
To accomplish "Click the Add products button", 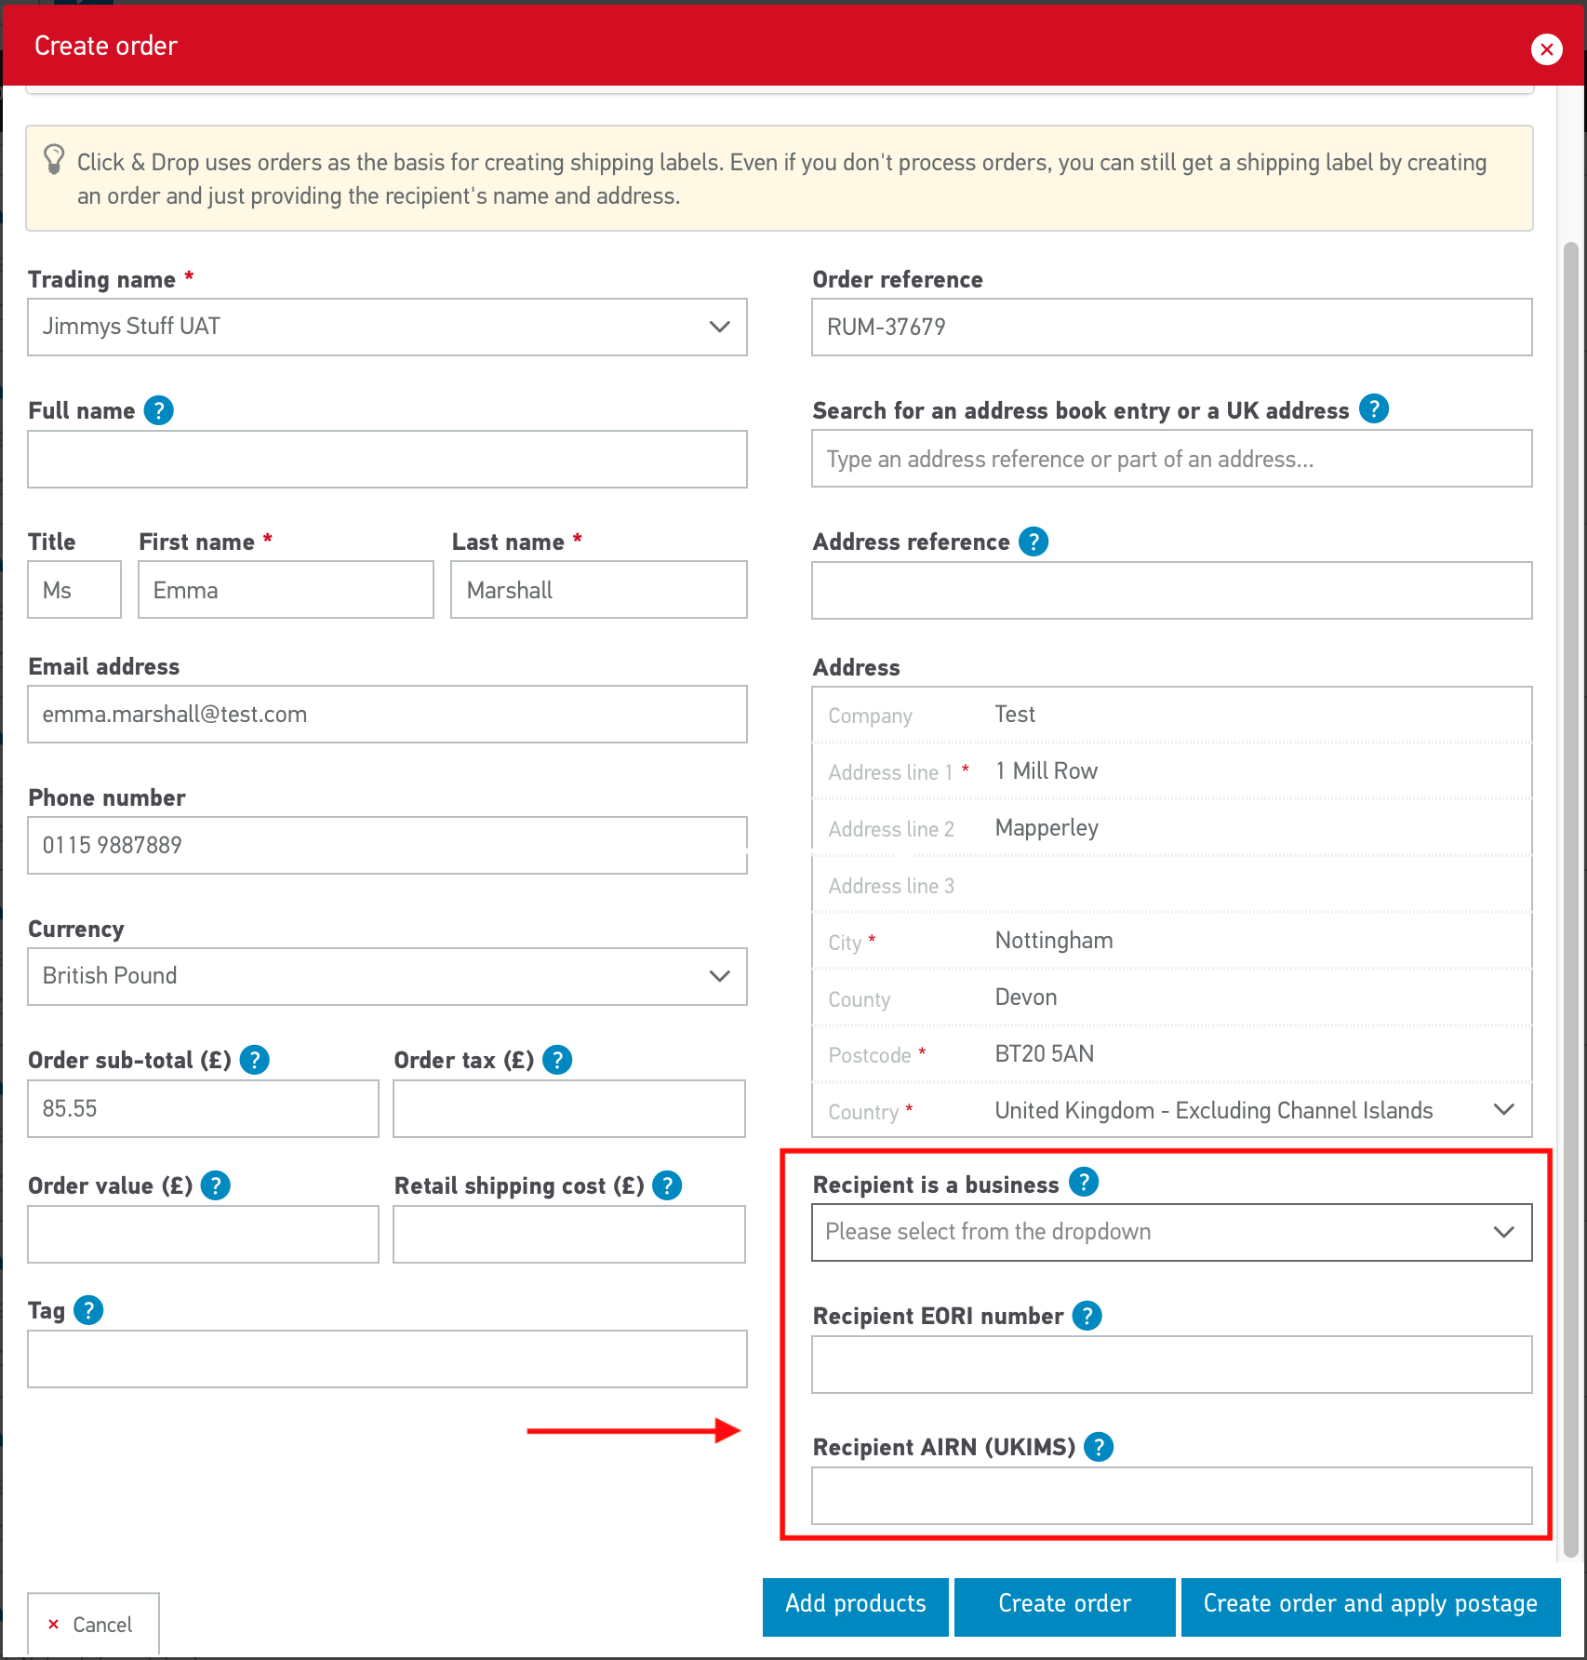I will [x=855, y=1603].
